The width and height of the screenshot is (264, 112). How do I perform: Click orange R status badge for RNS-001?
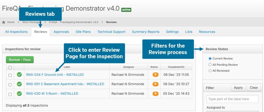155,84
